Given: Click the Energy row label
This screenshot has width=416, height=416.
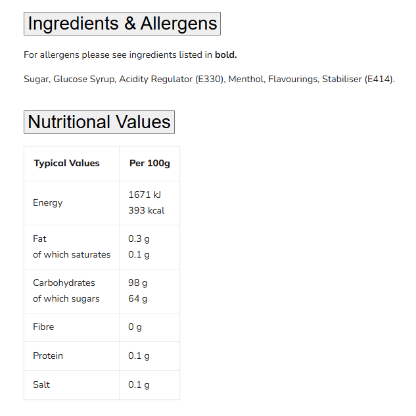Looking at the screenshot, I should 48,202.
